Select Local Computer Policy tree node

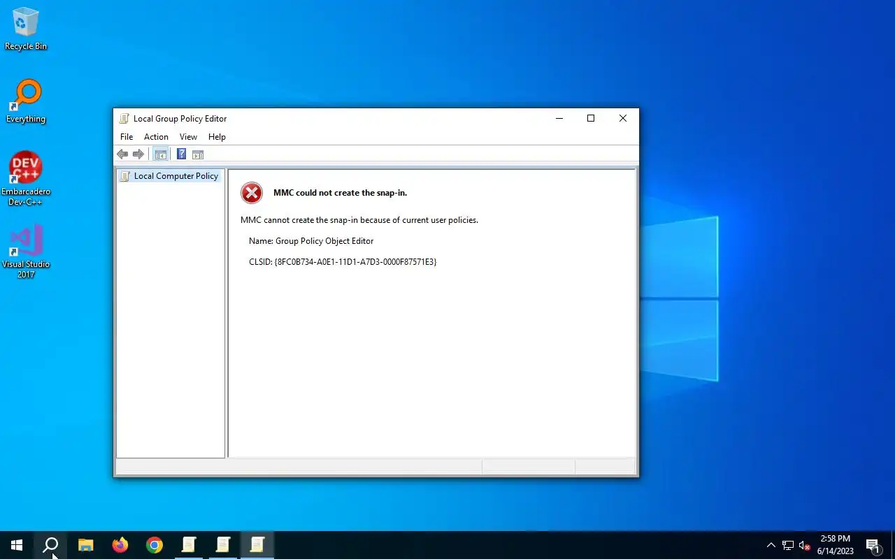click(169, 176)
